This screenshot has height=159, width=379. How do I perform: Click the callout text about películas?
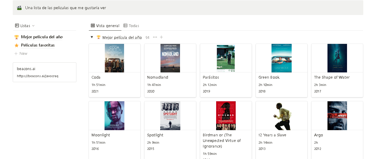pos(65,8)
